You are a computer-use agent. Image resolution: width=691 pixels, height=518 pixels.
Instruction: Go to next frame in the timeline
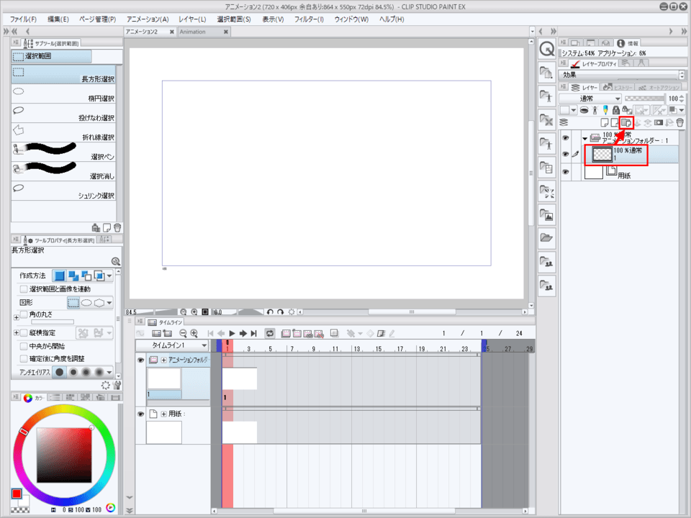pos(243,333)
